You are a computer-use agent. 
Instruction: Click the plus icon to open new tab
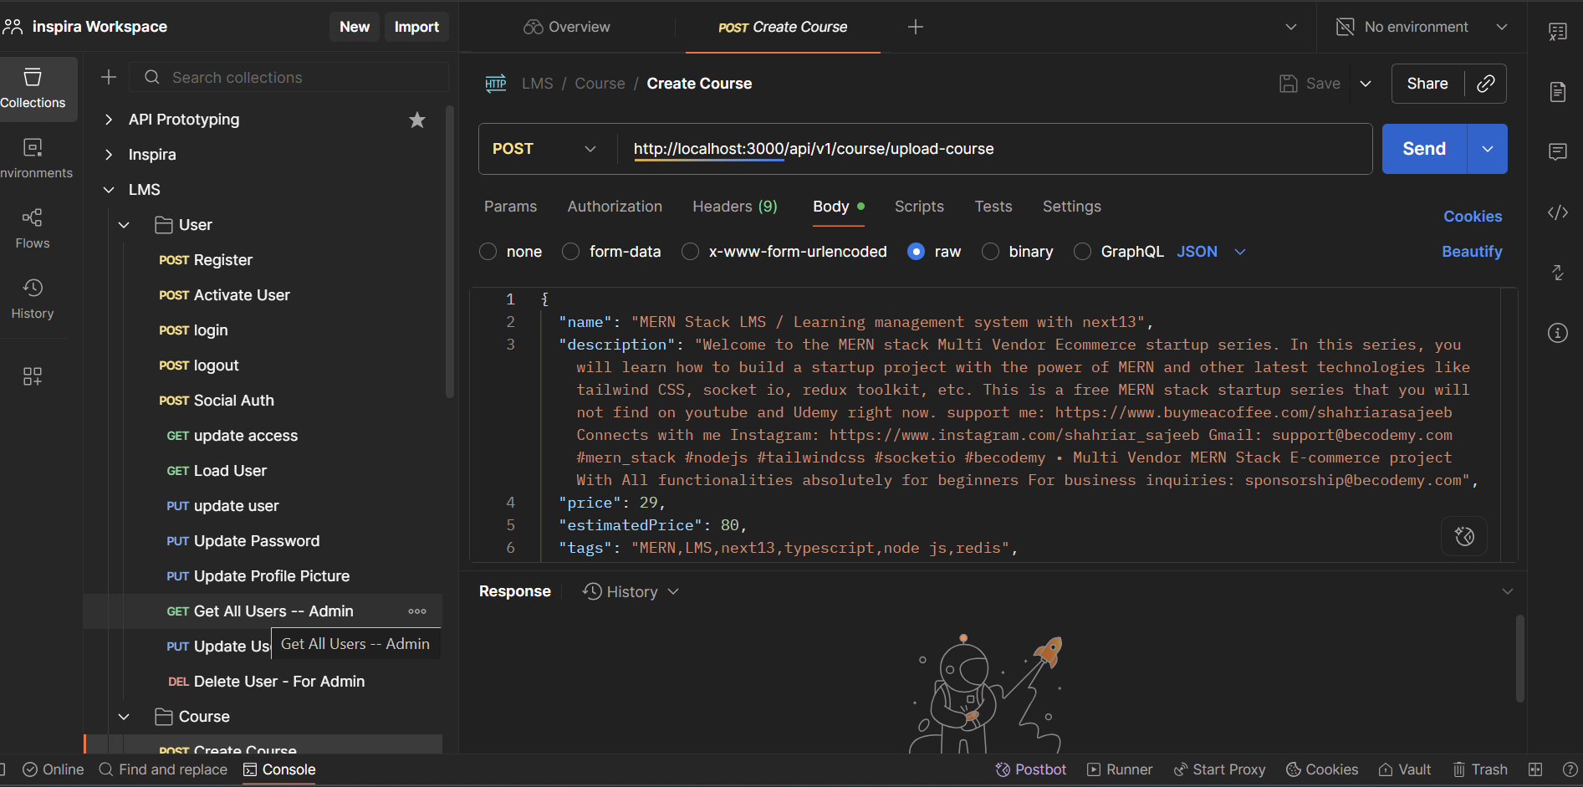coord(916,27)
